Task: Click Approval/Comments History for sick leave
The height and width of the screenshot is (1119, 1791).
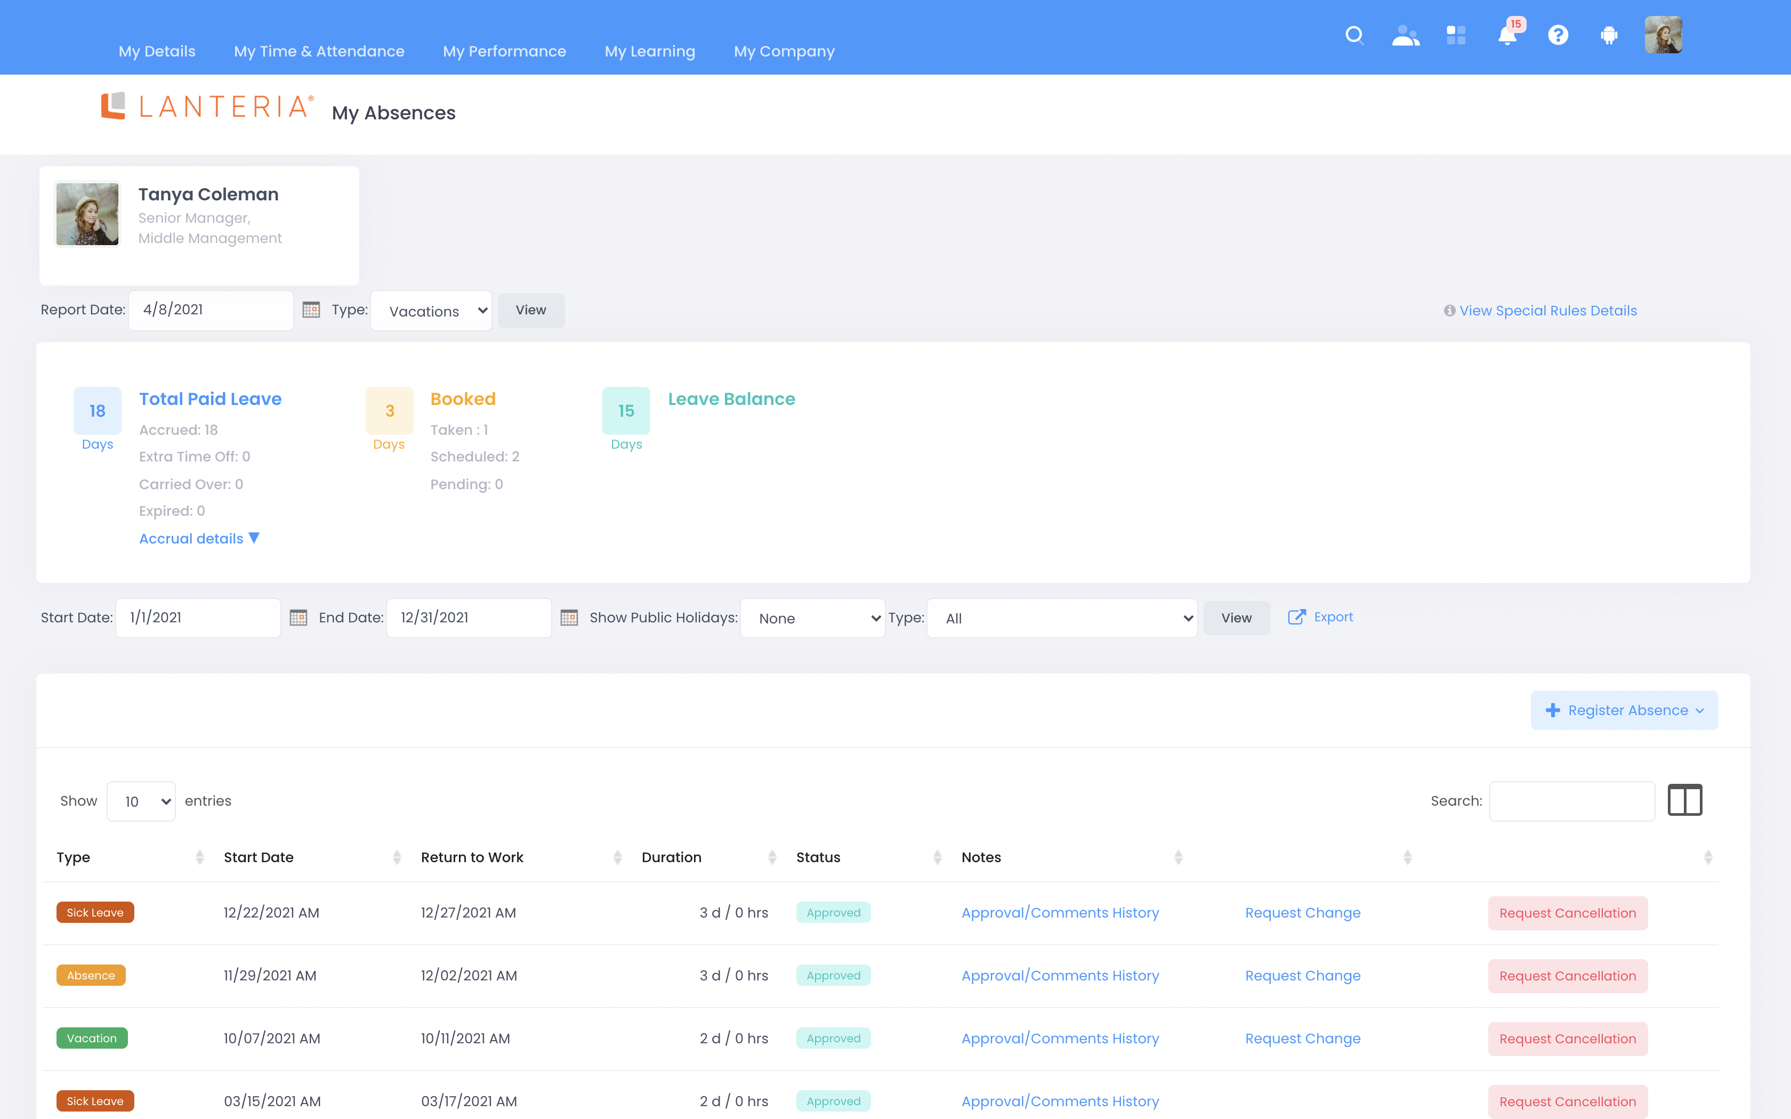Action: pyautogui.click(x=1060, y=913)
